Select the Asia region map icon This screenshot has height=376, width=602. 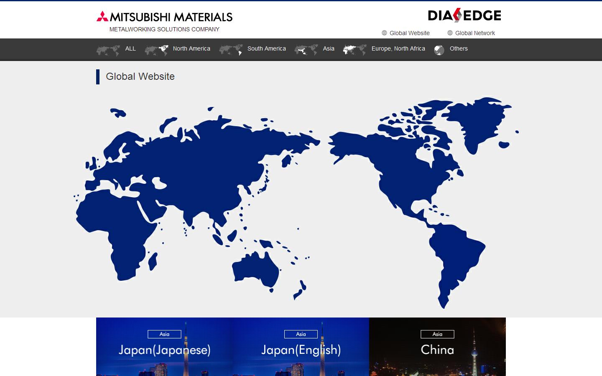pos(306,49)
